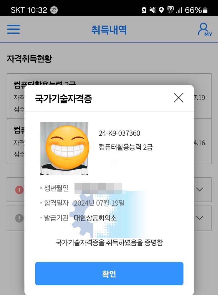The width and height of the screenshot is (218, 295).
Task: Tap the red exclamation alert icon
Action: [19, 190]
